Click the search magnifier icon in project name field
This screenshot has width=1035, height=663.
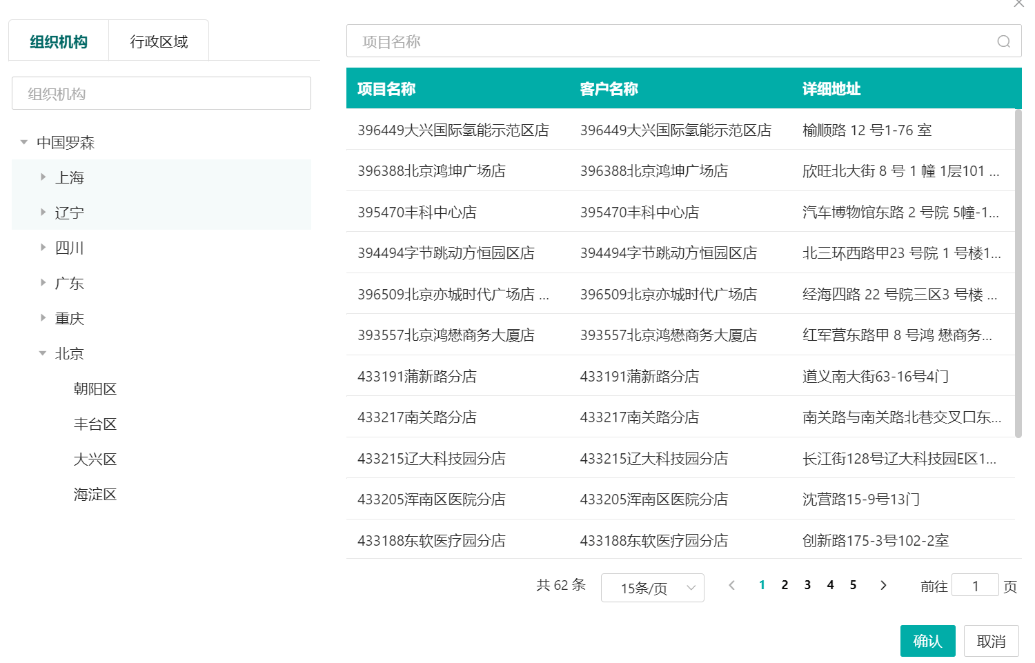coord(1003,41)
